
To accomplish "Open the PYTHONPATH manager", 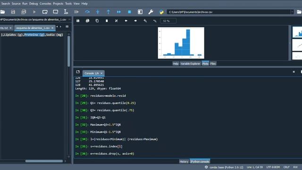I will click(x=161, y=12).
